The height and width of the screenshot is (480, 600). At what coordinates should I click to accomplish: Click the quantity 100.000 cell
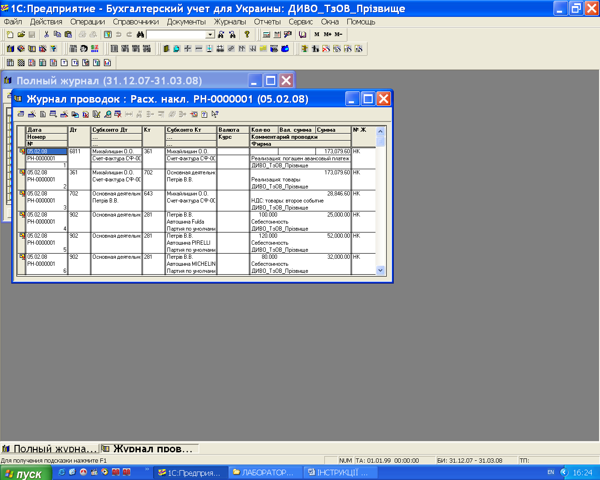(x=264, y=215)
